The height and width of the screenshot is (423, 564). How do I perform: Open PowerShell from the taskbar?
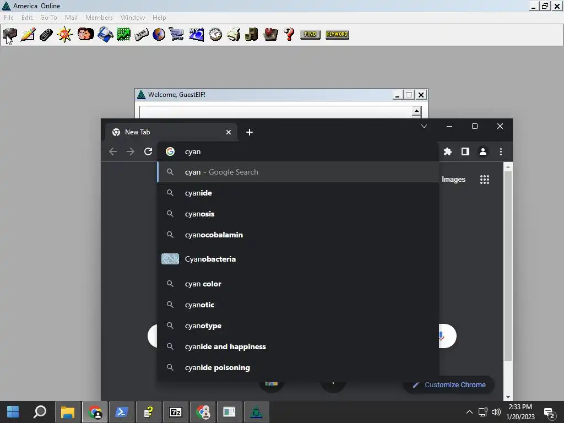[122, 412]
